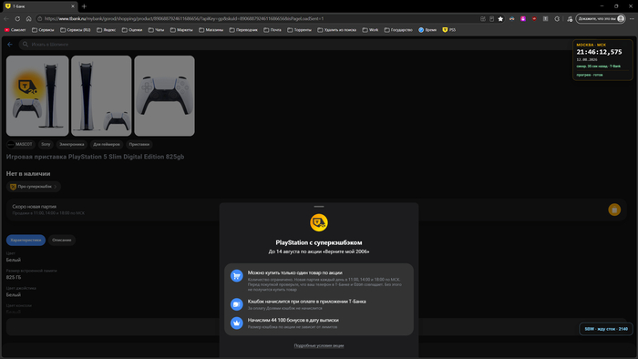Click the Москва МСК clock widget

pos(603,60)
